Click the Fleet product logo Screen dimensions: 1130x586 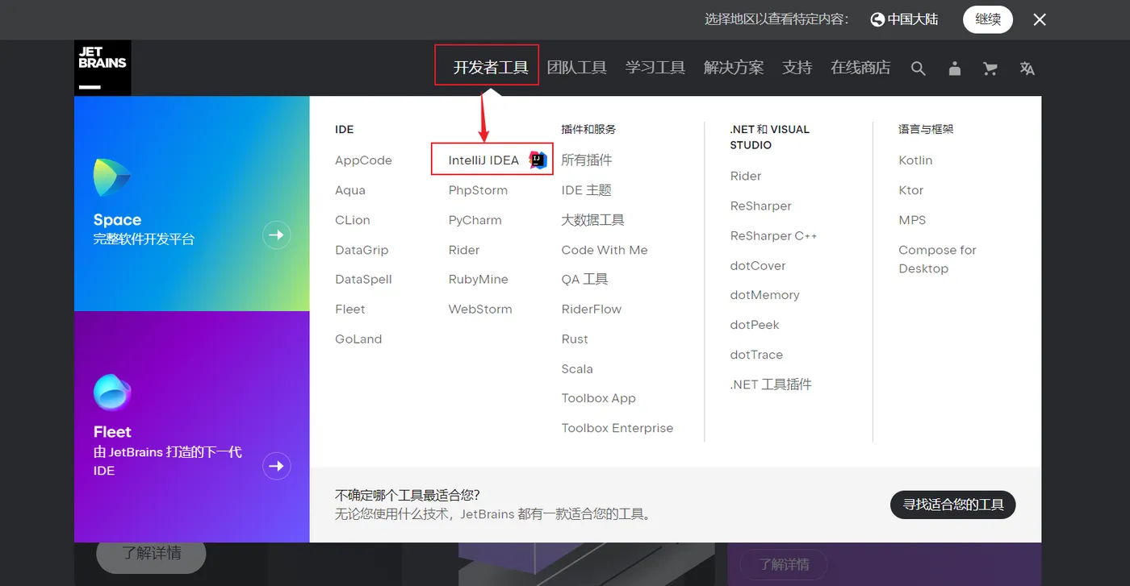tap(112, 393)
